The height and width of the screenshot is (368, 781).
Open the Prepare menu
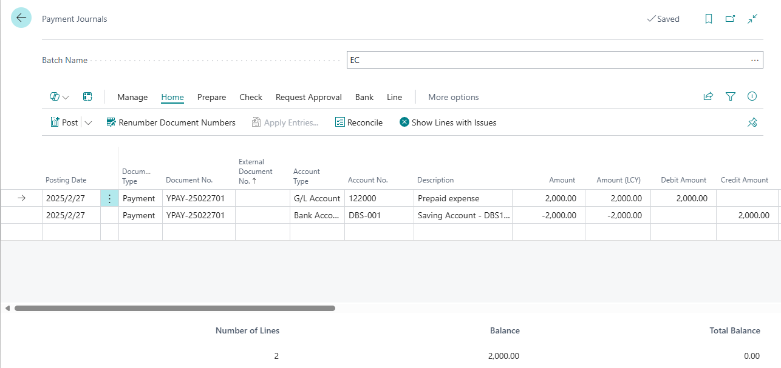pos(211,97)
